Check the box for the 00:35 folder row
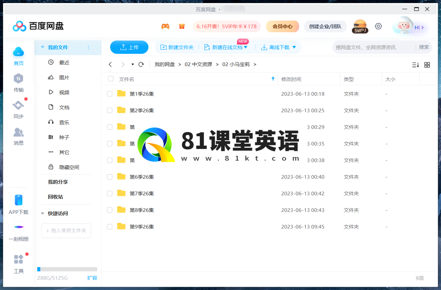 tap(110, 144)
